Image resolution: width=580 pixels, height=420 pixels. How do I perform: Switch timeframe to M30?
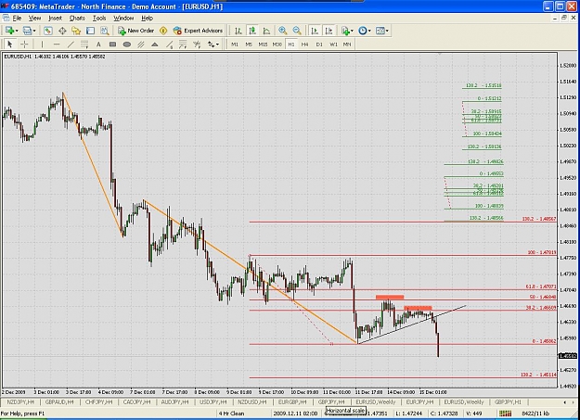point(277,45)
